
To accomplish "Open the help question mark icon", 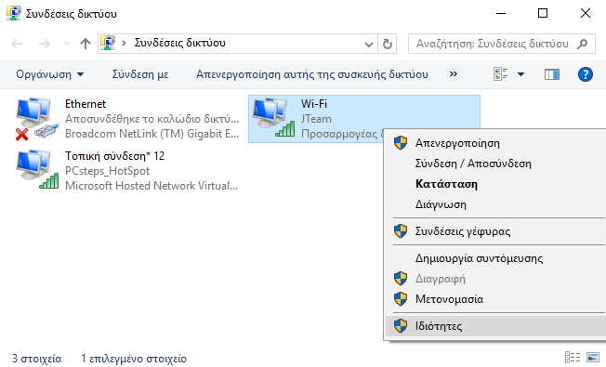I will 586,74.
